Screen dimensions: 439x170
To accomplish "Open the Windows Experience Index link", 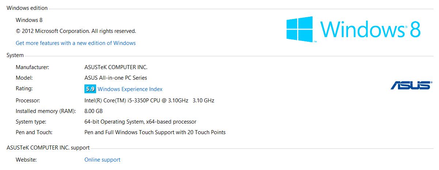I will click(x=130, y=89).
